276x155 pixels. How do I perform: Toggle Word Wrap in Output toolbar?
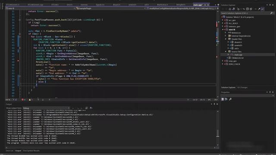click(x=91, y=108)
